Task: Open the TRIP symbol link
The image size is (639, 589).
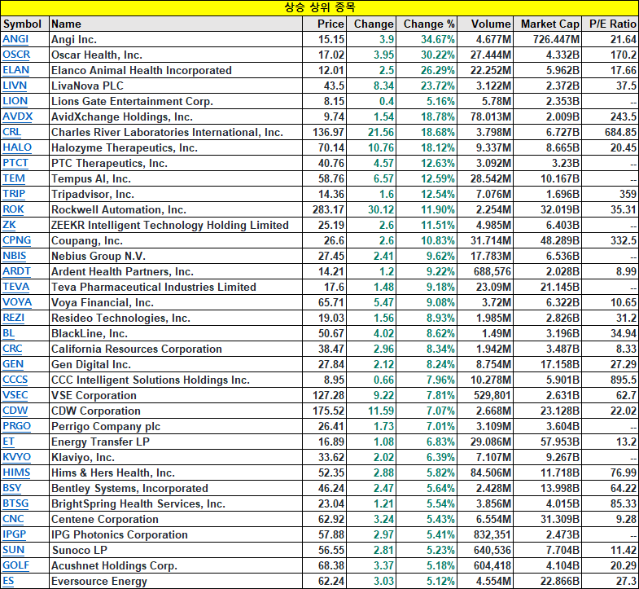Action: point(14,194)
